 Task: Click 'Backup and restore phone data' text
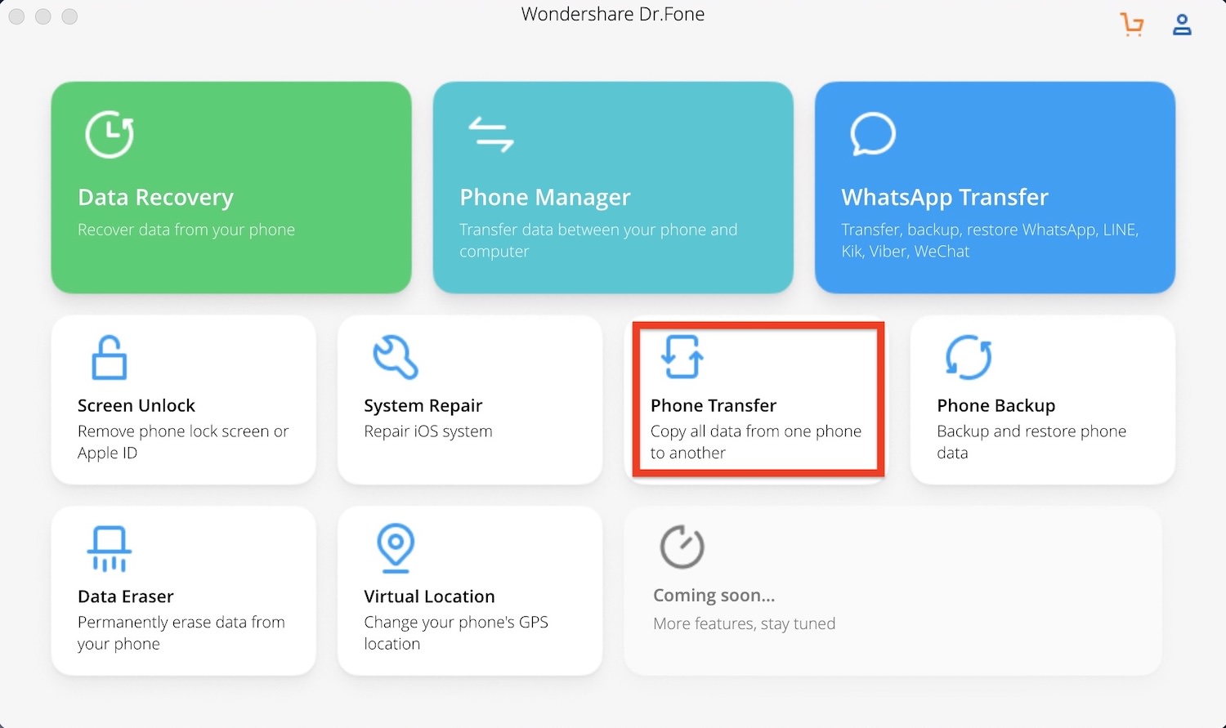pos(1031,441)
